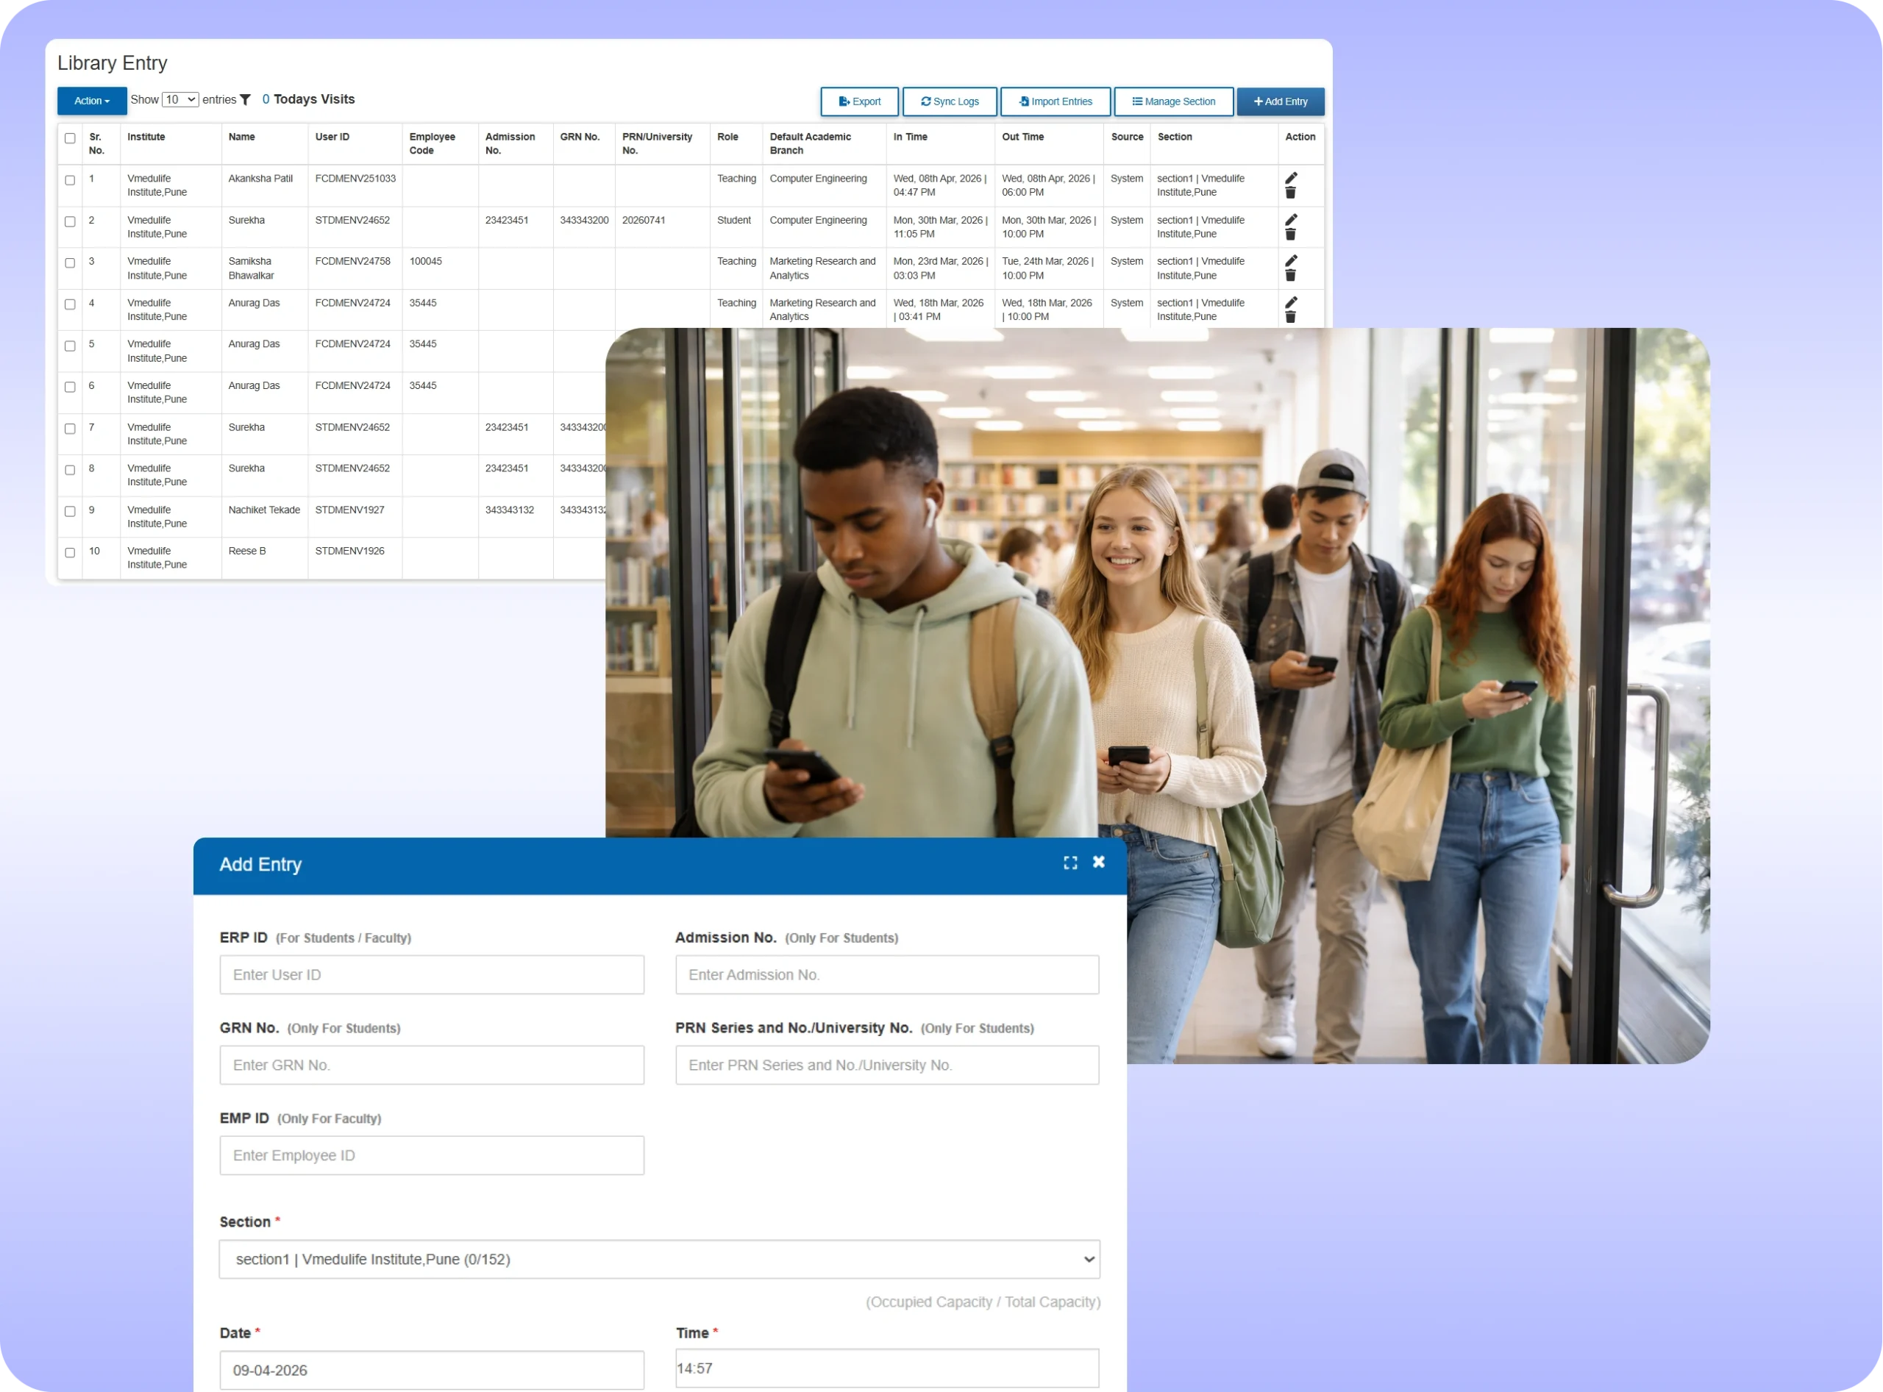Expand the Add Entry dialog to fullscreen

coord(1069,862)
